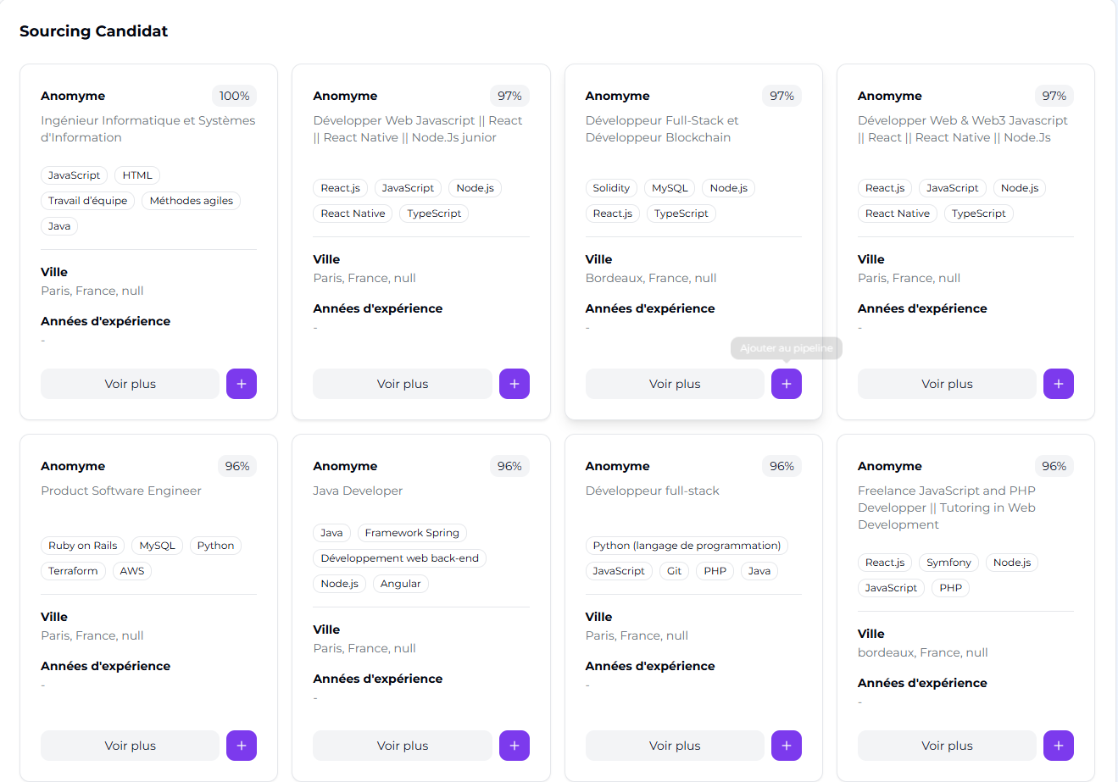Add the Web3 Javascript candidate to pipeline
Screen dimensions: 1118x782
tap(1059, 384)
